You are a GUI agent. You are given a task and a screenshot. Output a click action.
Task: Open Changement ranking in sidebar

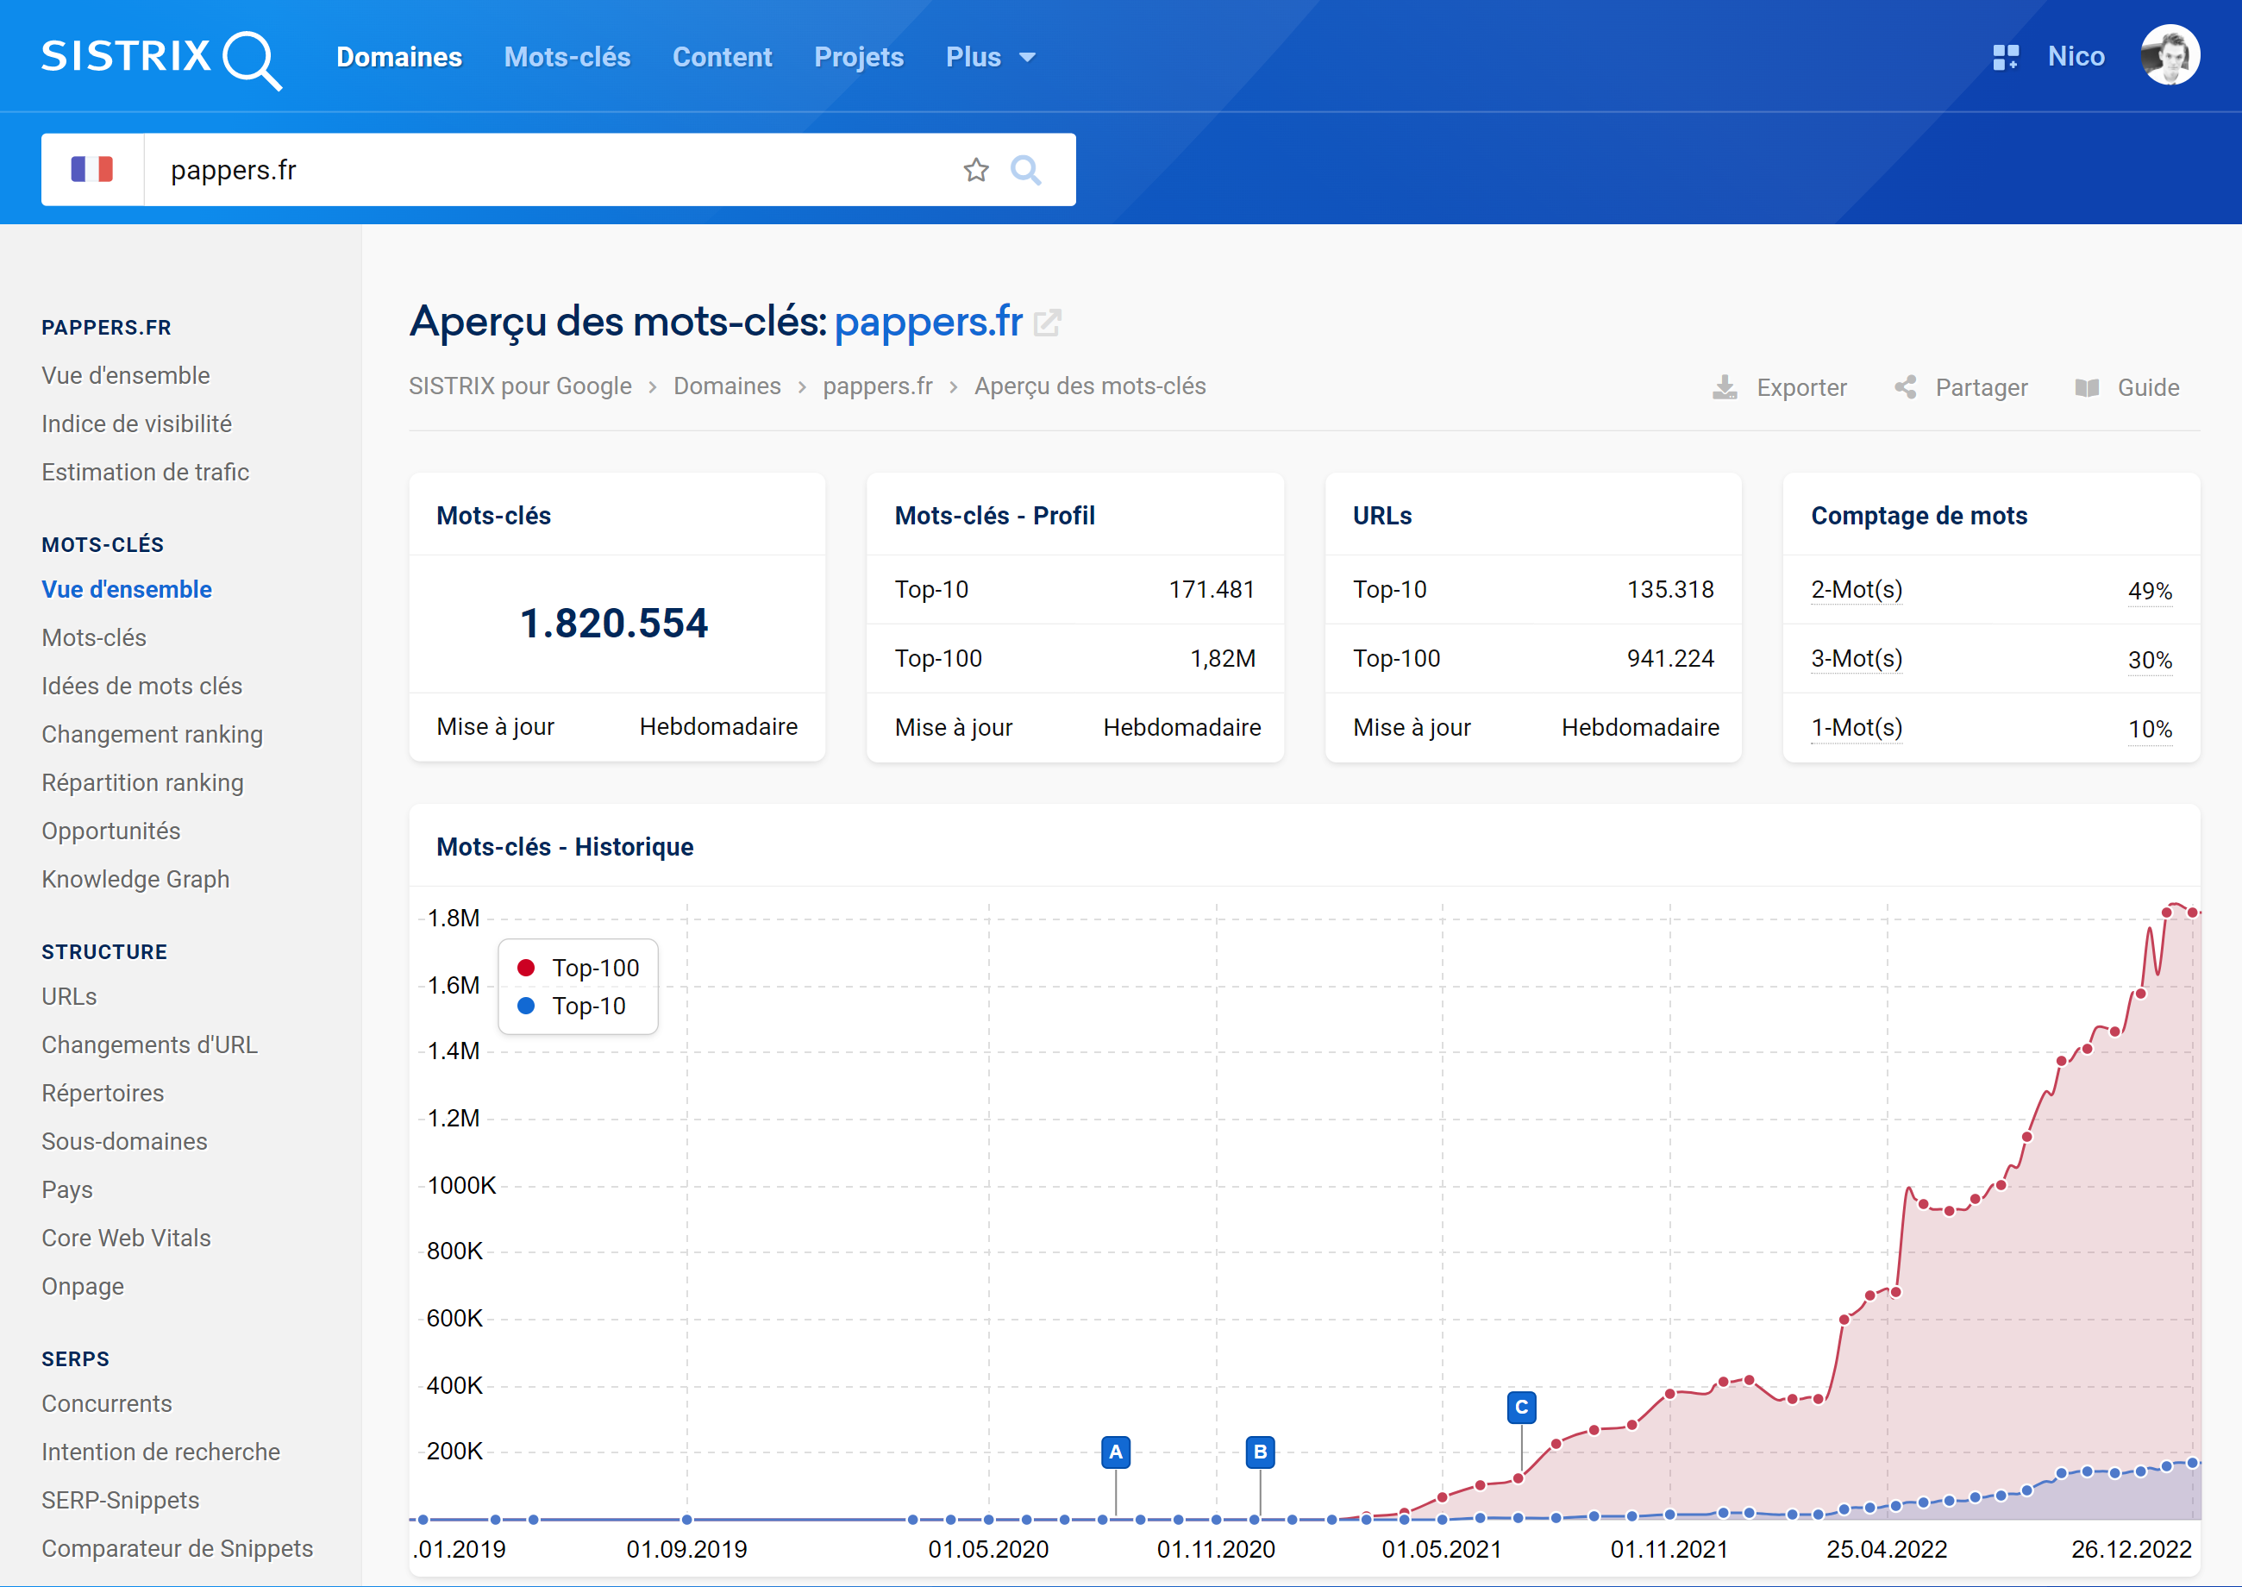(153, 735)
